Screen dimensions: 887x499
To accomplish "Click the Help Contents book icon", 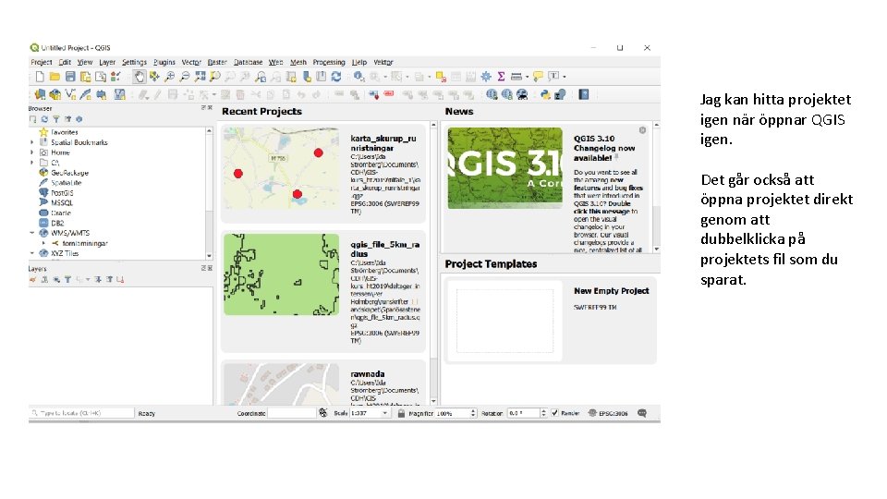I will [x=583, y=94].
